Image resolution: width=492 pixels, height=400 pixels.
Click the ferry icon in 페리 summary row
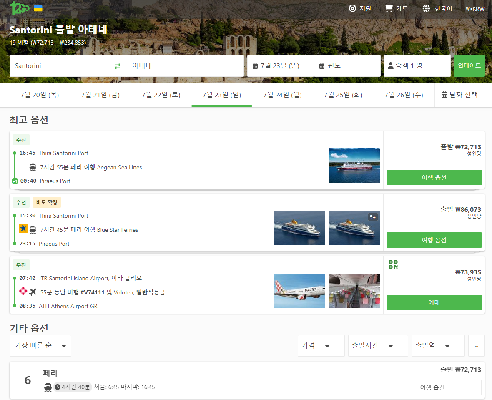point(48,387)
